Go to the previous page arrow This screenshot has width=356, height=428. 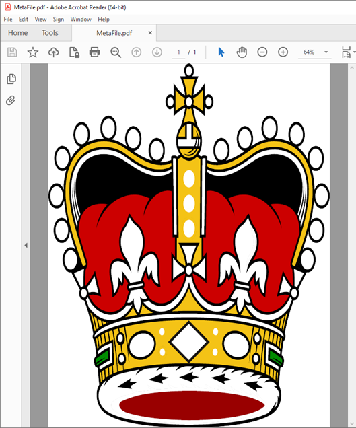pos(136,52)
